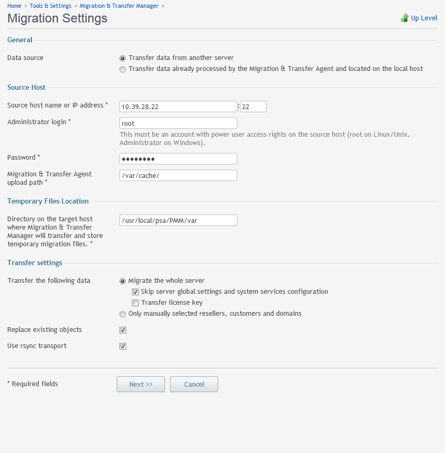Click the green Up Level arrow icon
This screenshot has width=445, height=453.
point(405,18)
